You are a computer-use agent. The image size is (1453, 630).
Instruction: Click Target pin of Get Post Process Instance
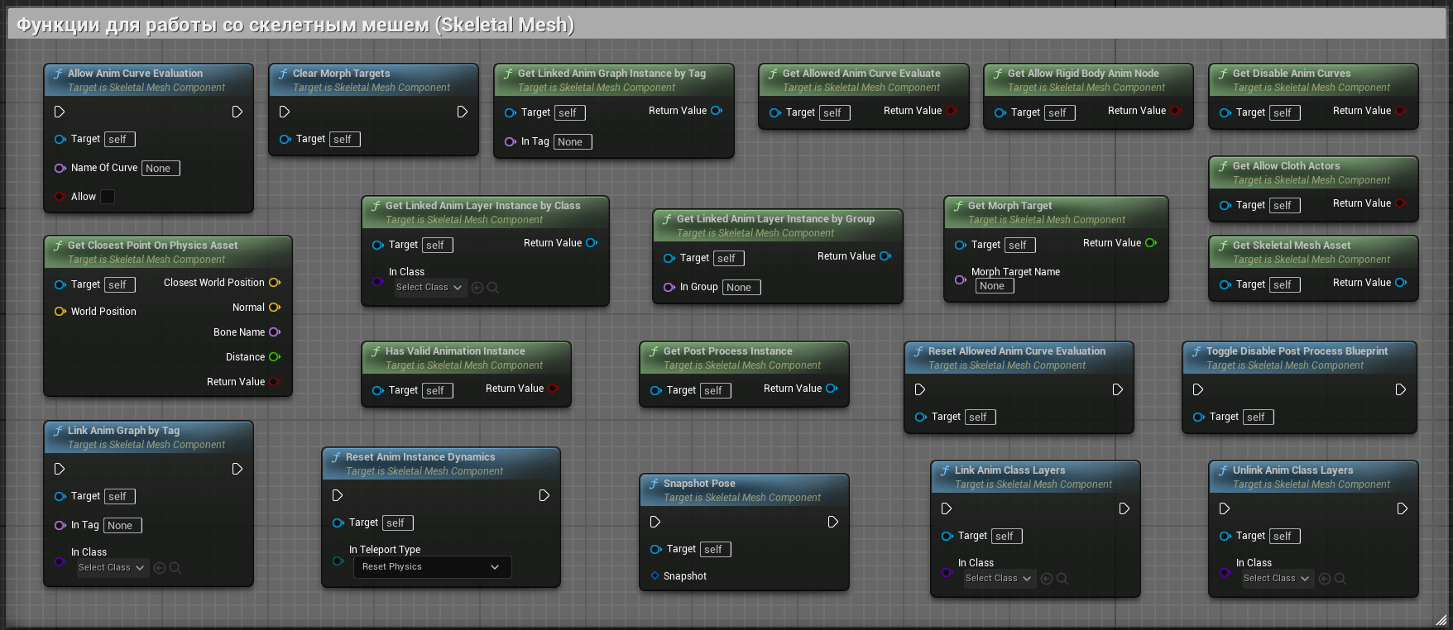coord(656,390)
